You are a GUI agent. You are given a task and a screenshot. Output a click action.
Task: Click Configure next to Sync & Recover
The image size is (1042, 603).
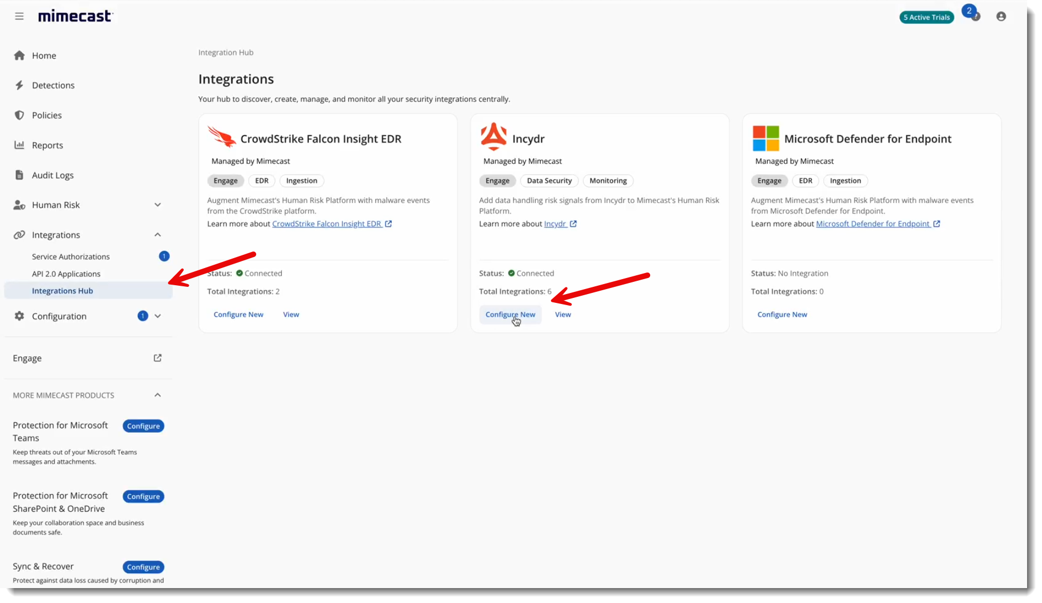point(143,567)
